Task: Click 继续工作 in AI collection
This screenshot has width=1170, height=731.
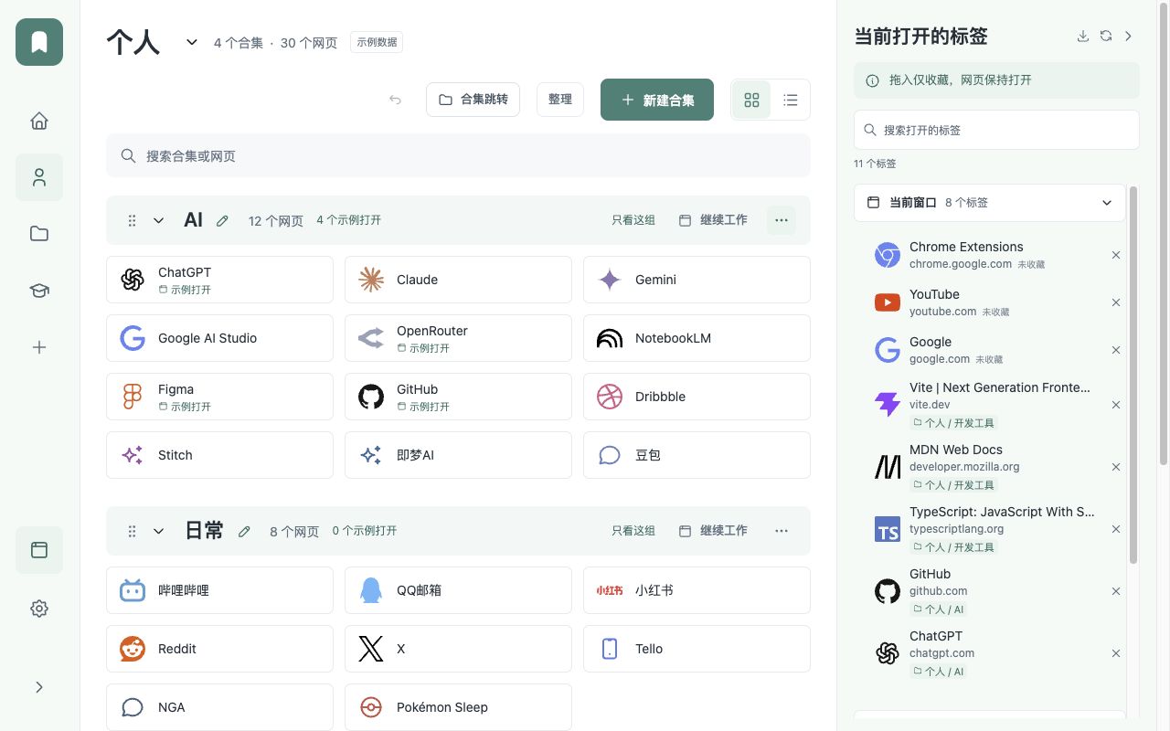Action: (x=713, y=220)
